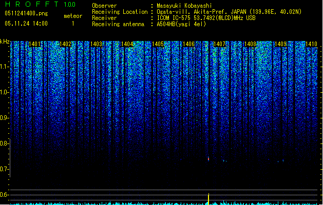Click the 0.9 kHz axis tick label
The width and height of the screenshot is (323, 205).
(x=4, y=118)
